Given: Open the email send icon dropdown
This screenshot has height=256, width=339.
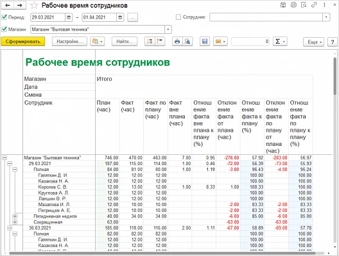Looking at the screenshot, I should [x=220, y=42].
